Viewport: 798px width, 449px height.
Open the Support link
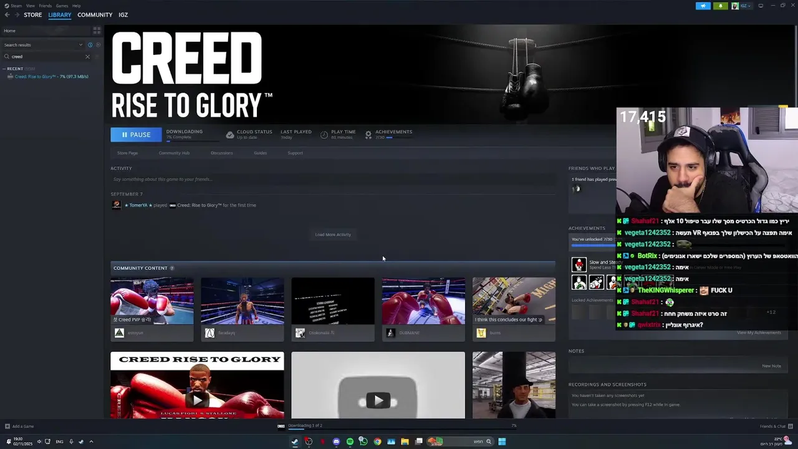tap(295, 153)
